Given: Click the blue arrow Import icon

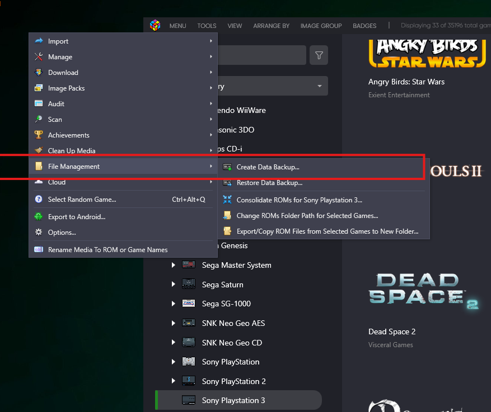Looking at the screenshot, I should tap(39, 41).
